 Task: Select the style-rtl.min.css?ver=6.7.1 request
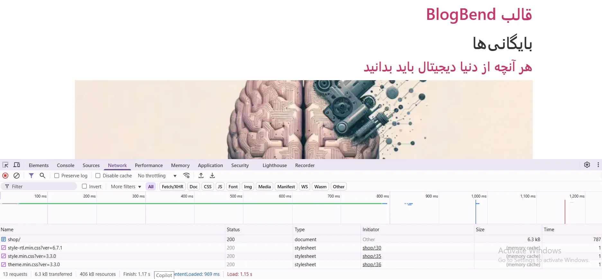tap(301, 248)
